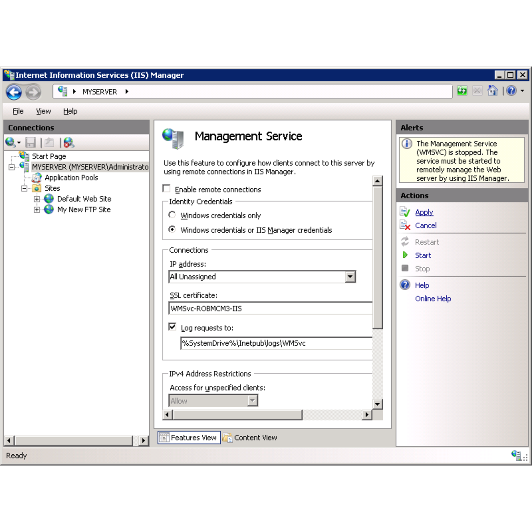Click the My New FTP Site globe icon

tap(49, 209)
